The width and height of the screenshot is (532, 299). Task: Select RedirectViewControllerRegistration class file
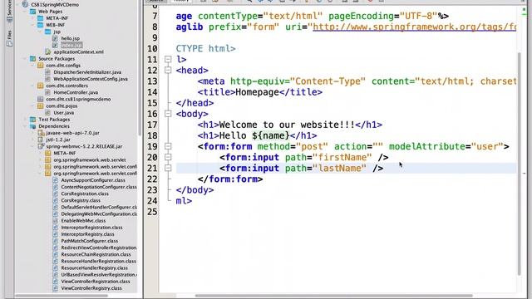click(x=99, y=248)
